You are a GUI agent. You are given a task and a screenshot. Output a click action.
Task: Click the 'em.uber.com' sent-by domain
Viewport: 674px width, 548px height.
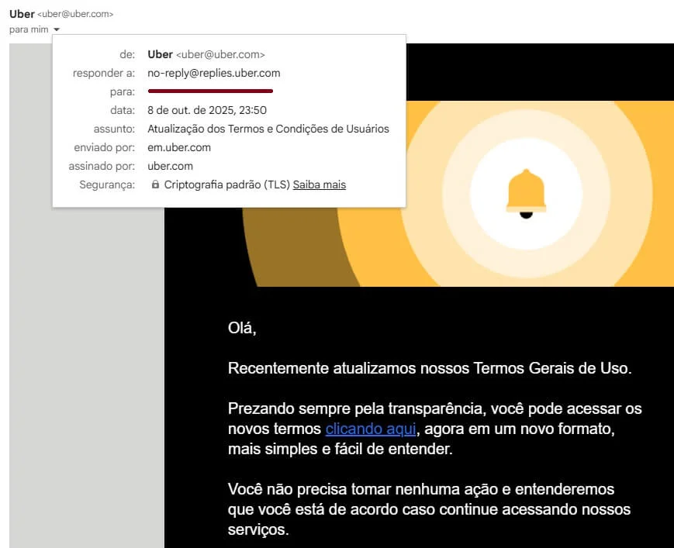pyautogui.click(x=179, y=147)
